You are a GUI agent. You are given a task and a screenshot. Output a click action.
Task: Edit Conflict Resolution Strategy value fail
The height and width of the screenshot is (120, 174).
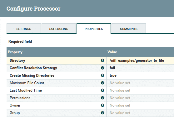pos(112,68)
